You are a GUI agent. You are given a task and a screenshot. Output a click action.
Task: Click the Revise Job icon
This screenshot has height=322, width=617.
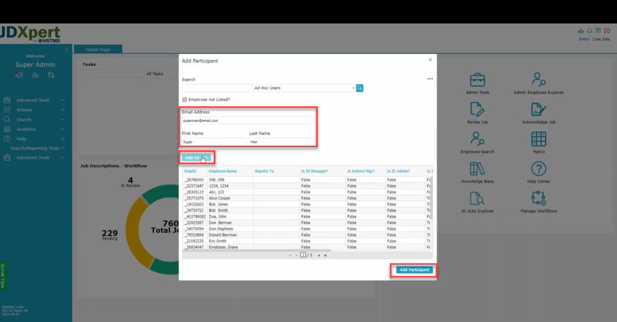pos(477,109)
